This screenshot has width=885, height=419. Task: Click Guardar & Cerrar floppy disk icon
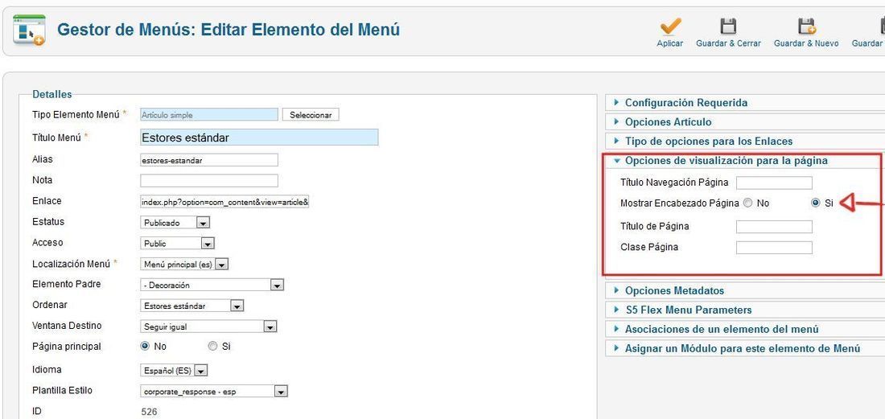click(x=728, y=27)
